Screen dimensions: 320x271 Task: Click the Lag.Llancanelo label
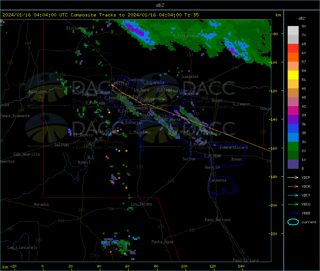(x=22, y=247)
